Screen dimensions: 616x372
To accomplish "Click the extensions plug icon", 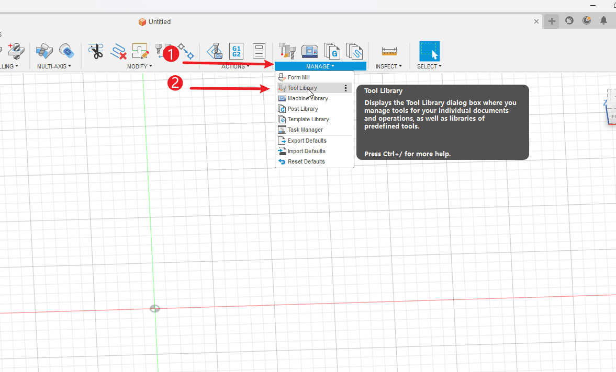I will pos(569,21).
